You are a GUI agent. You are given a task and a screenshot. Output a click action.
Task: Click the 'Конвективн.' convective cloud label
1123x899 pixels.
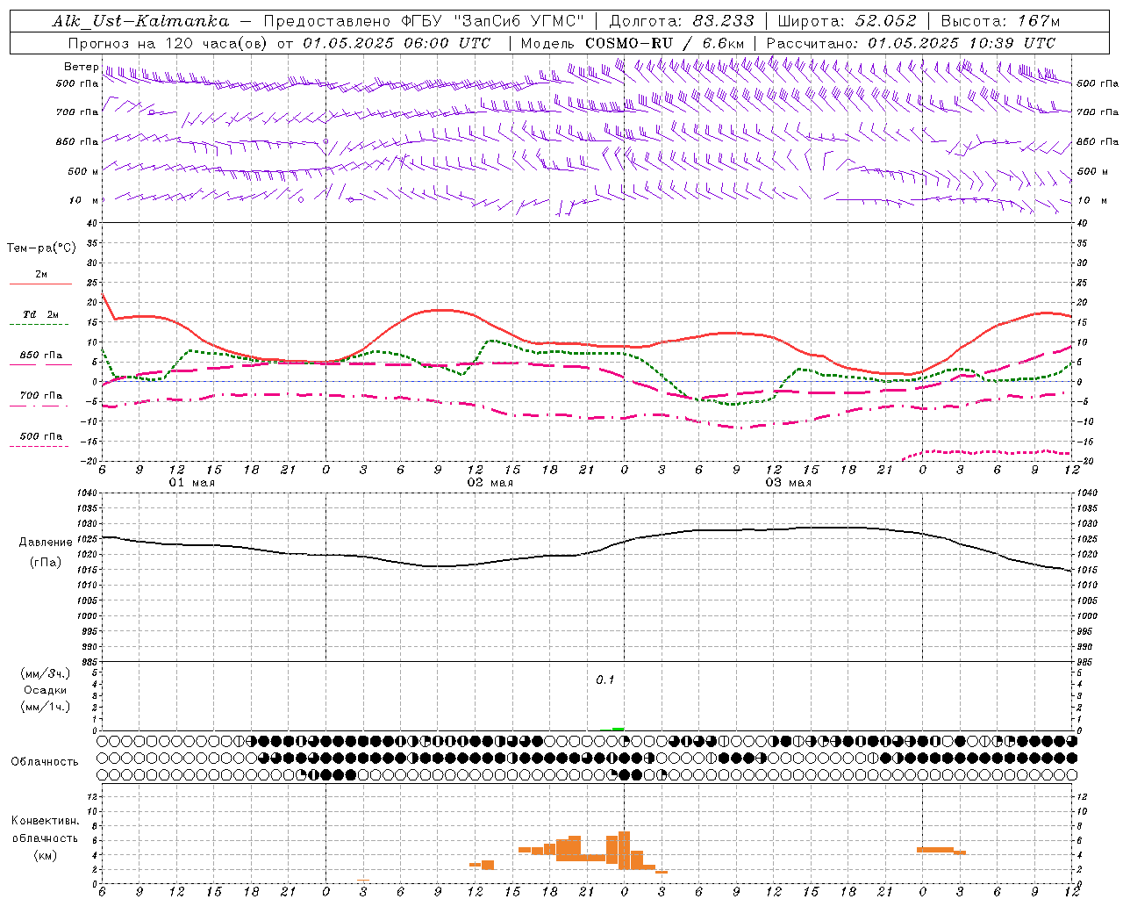[x=45, y=821]
